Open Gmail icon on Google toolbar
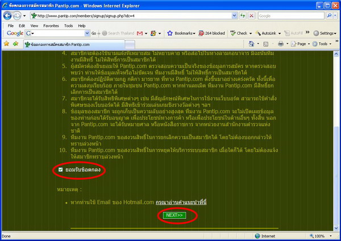 tap(140, 34)
